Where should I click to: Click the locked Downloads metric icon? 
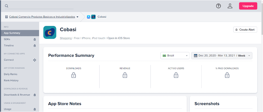(74, 75)
